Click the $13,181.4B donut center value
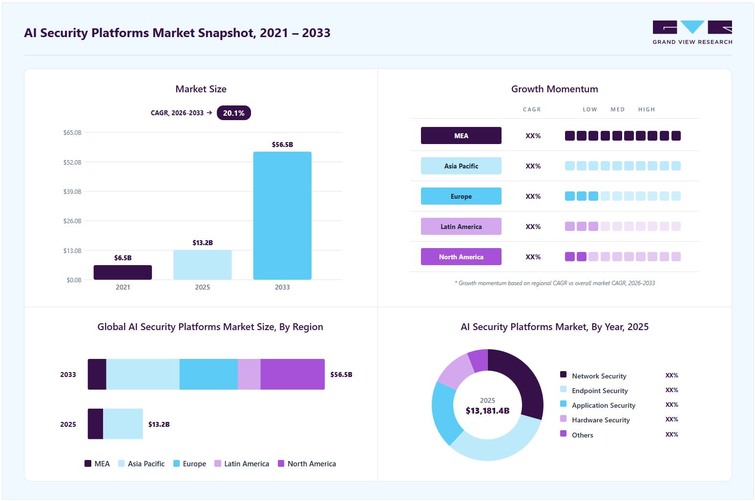 [x=487, y=411]
